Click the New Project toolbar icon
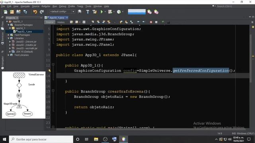 click(x=12, y=12)
